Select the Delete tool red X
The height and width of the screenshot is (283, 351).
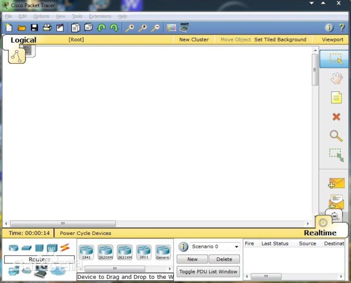(x=336, y=117)
